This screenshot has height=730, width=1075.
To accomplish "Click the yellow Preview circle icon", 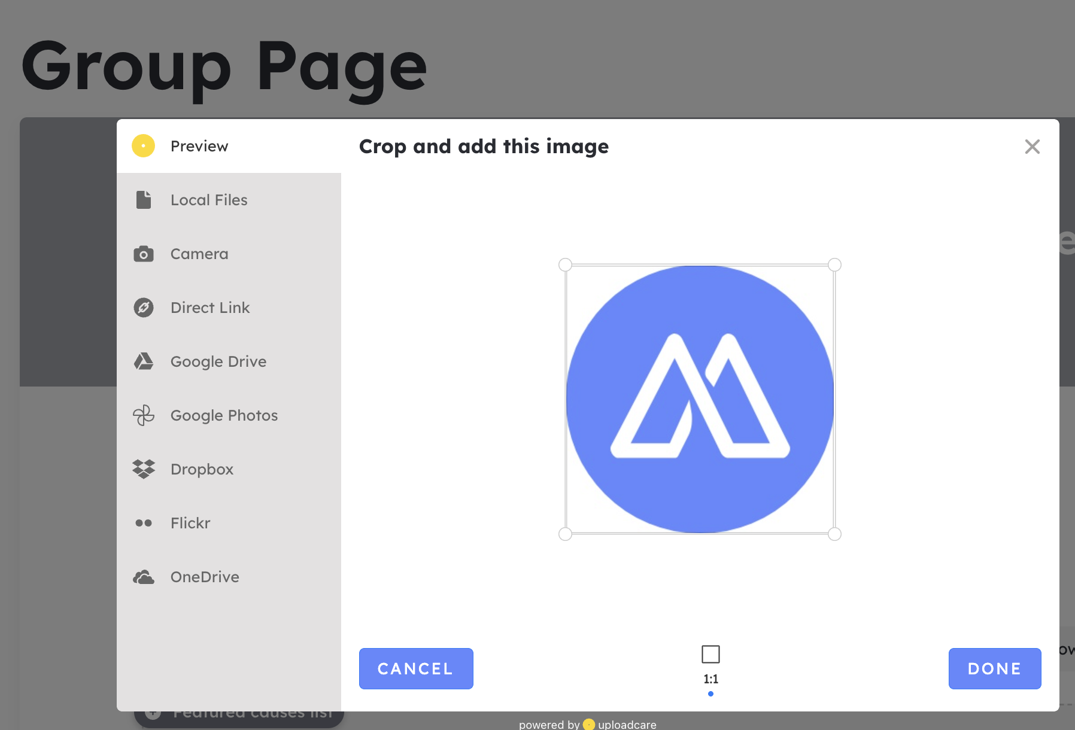I will click(x=144, y=146).
